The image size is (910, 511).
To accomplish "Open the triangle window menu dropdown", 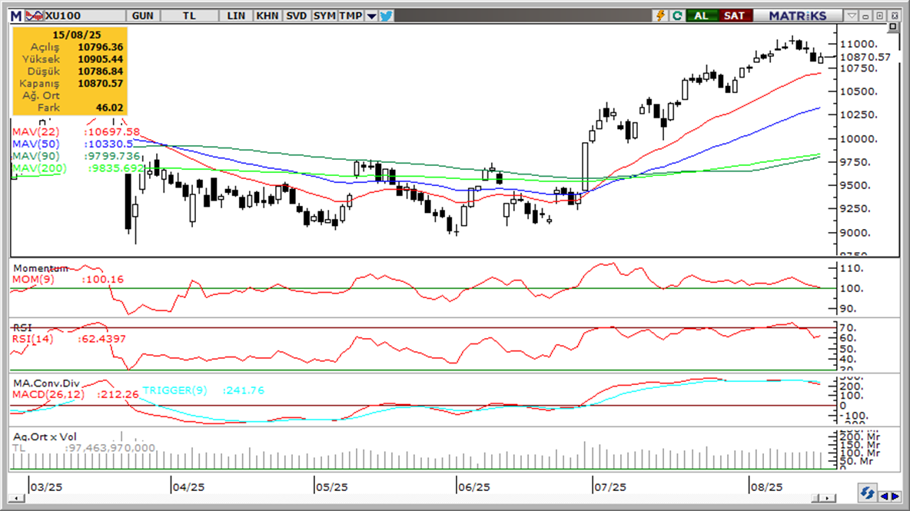I will coord(852,16).
